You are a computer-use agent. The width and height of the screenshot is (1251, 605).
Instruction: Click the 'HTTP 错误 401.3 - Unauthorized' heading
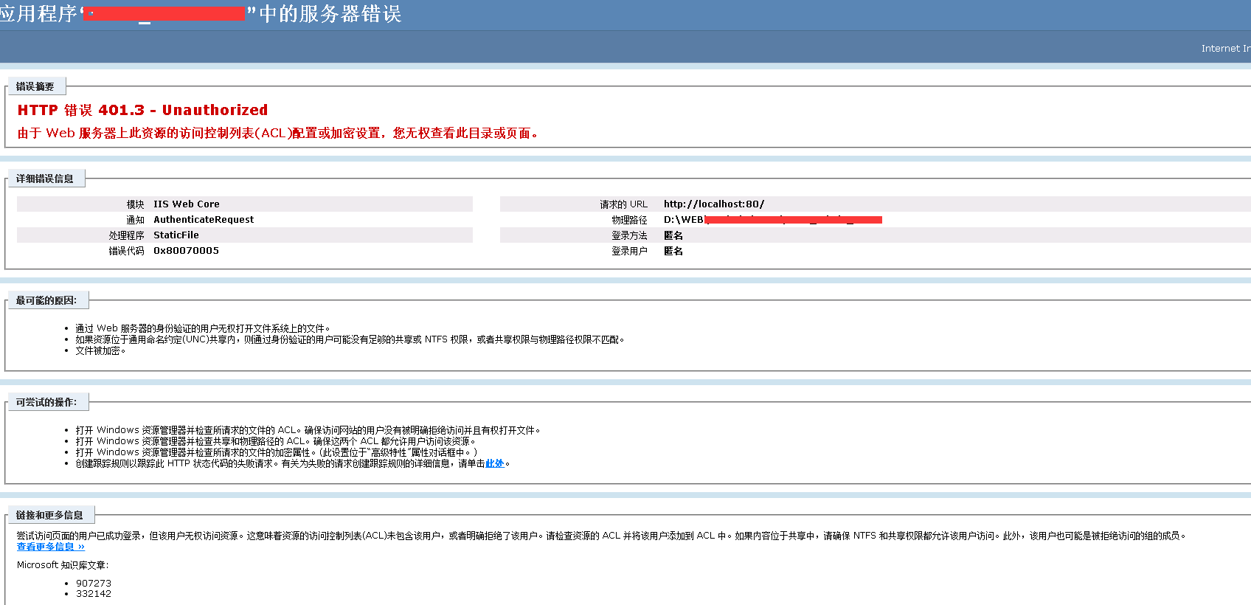[x=142, y=110]
